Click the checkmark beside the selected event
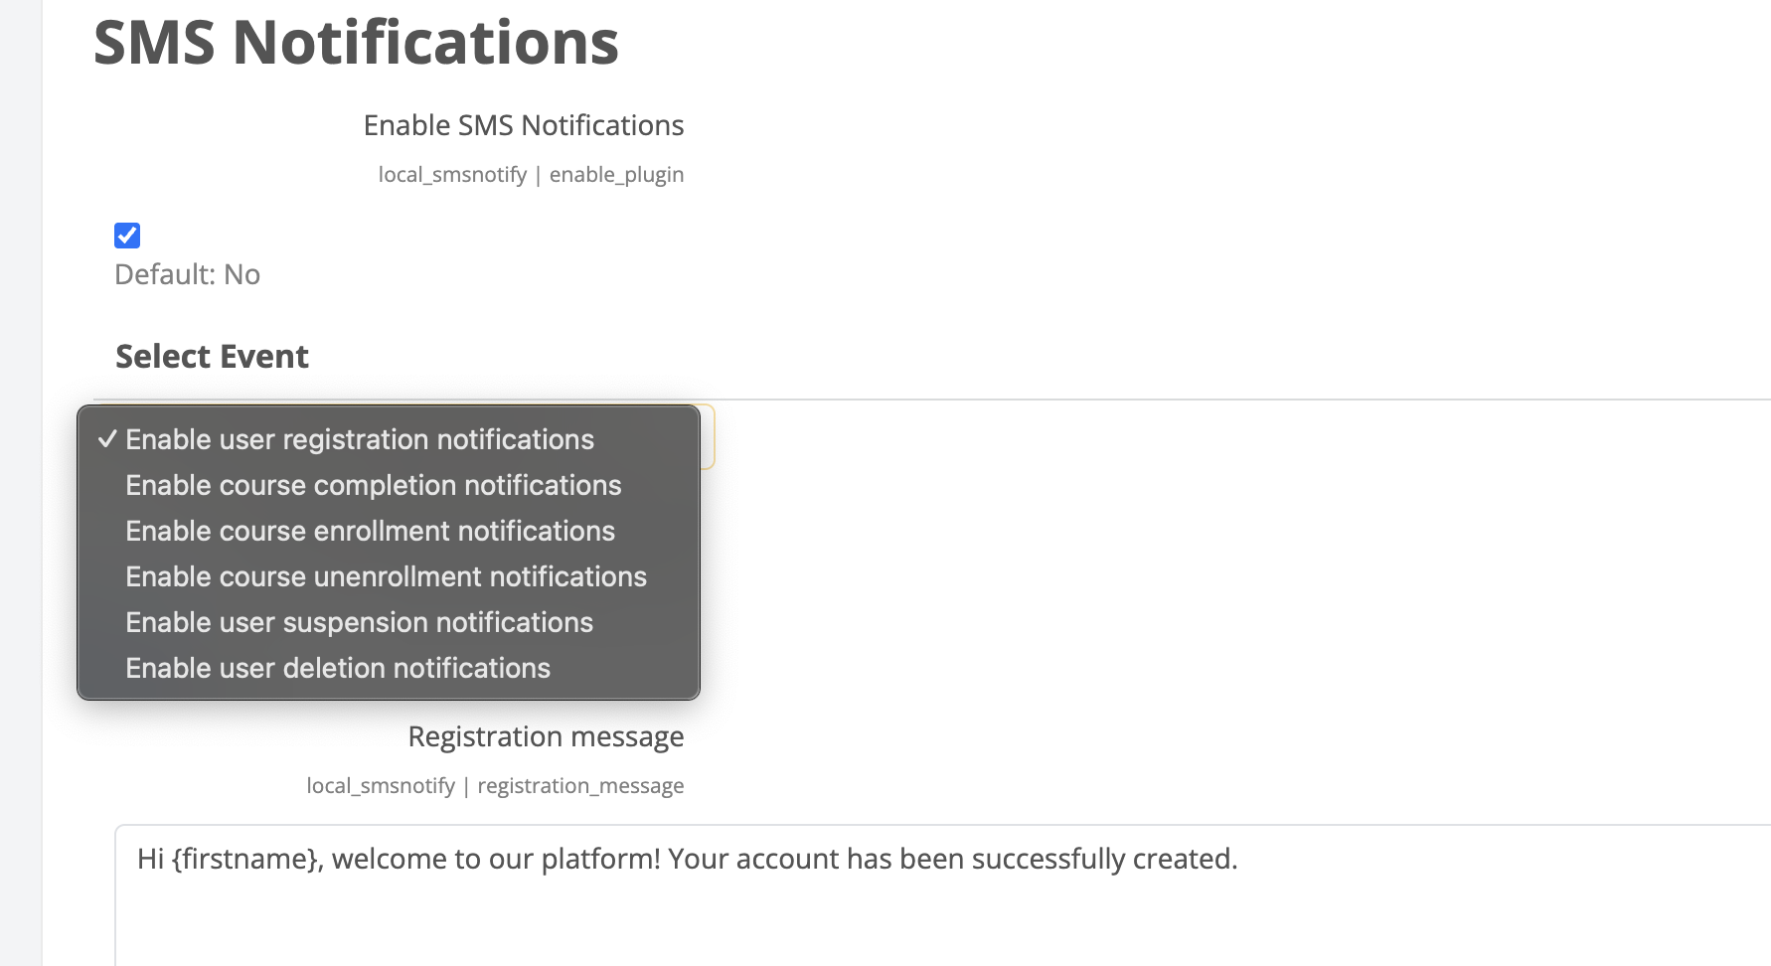This screenshot has width=1771, height=966. [107, 439]
